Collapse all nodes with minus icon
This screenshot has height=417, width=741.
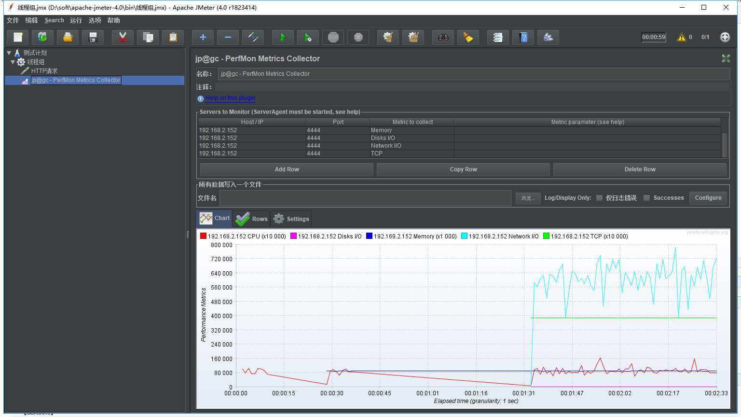click(228, 37)
